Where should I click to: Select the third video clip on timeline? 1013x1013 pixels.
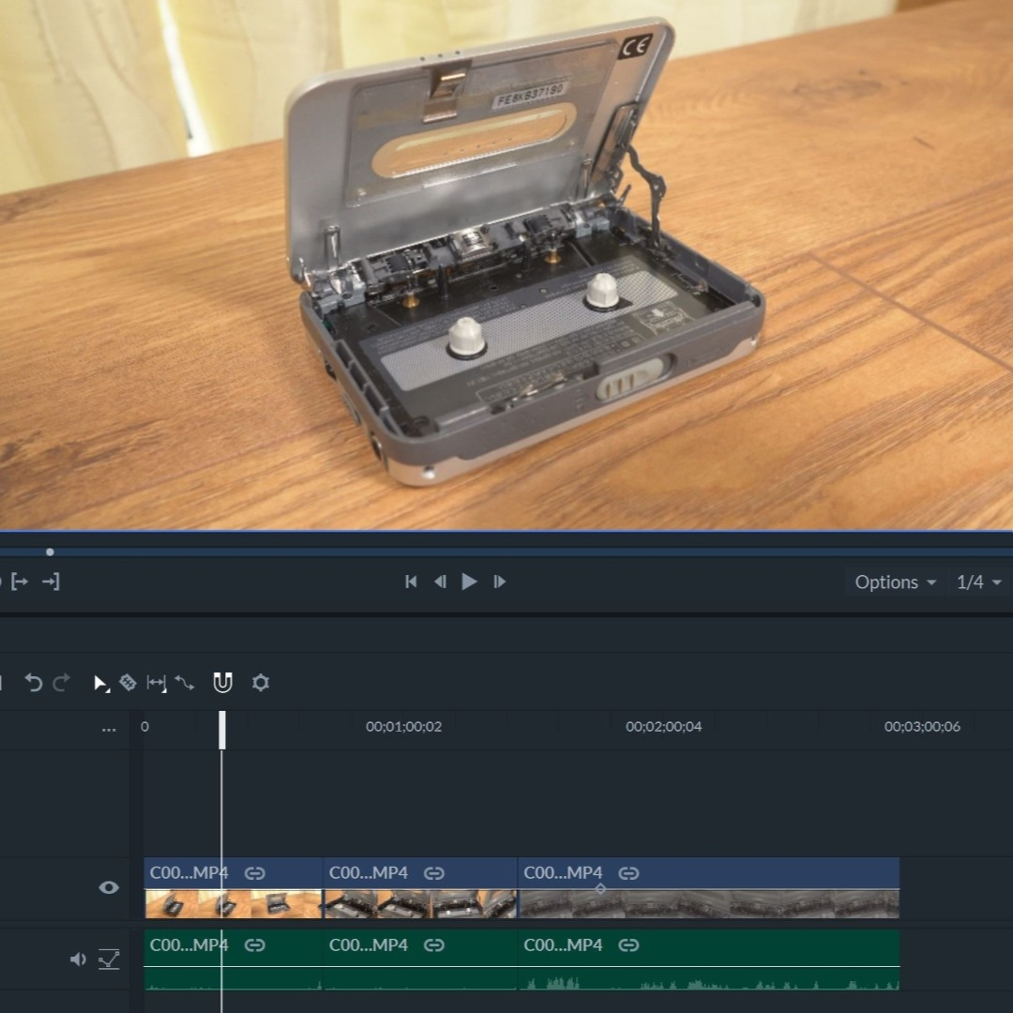coord(707,891)
